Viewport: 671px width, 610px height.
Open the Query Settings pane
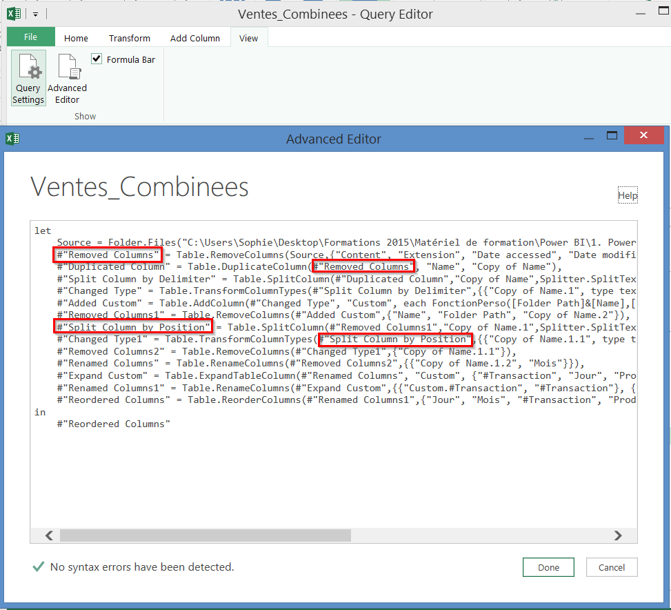[28, 77]
